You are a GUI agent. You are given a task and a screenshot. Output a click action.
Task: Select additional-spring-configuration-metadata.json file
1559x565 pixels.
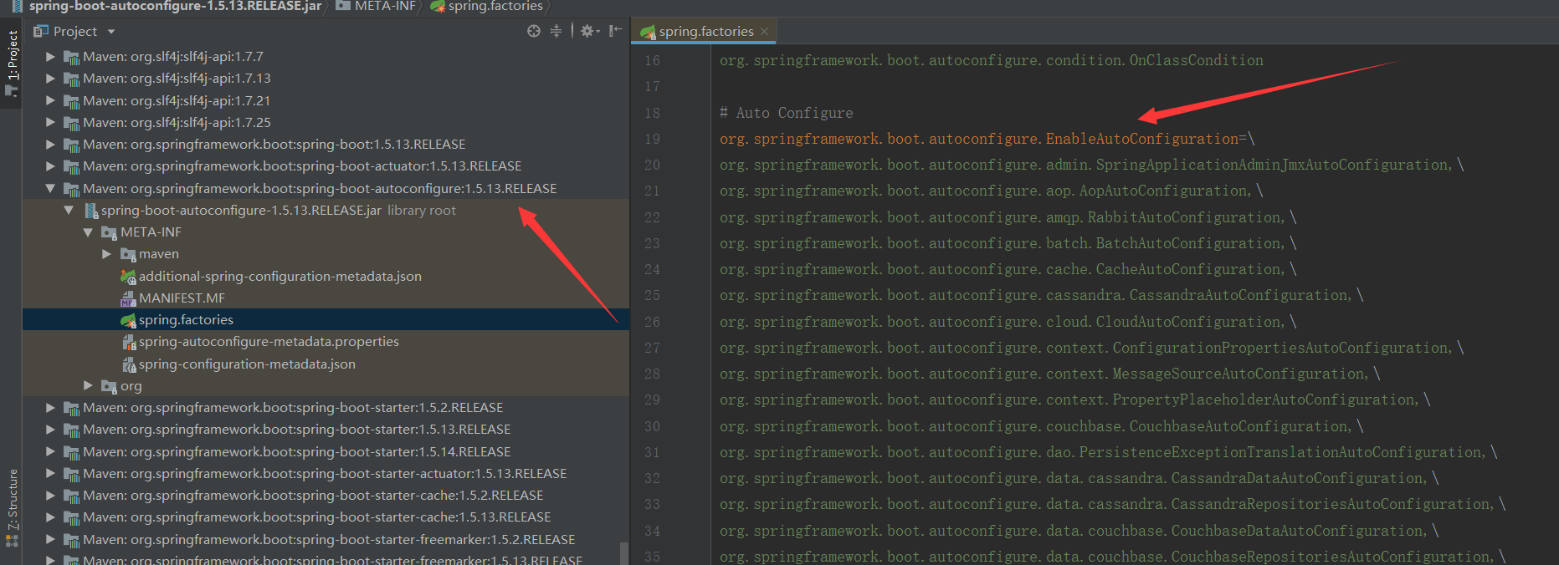[279, 276]
